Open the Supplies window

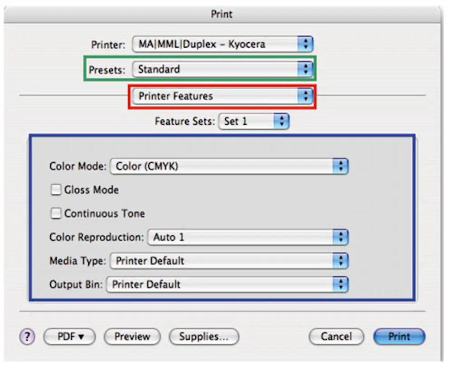[203, 337]
